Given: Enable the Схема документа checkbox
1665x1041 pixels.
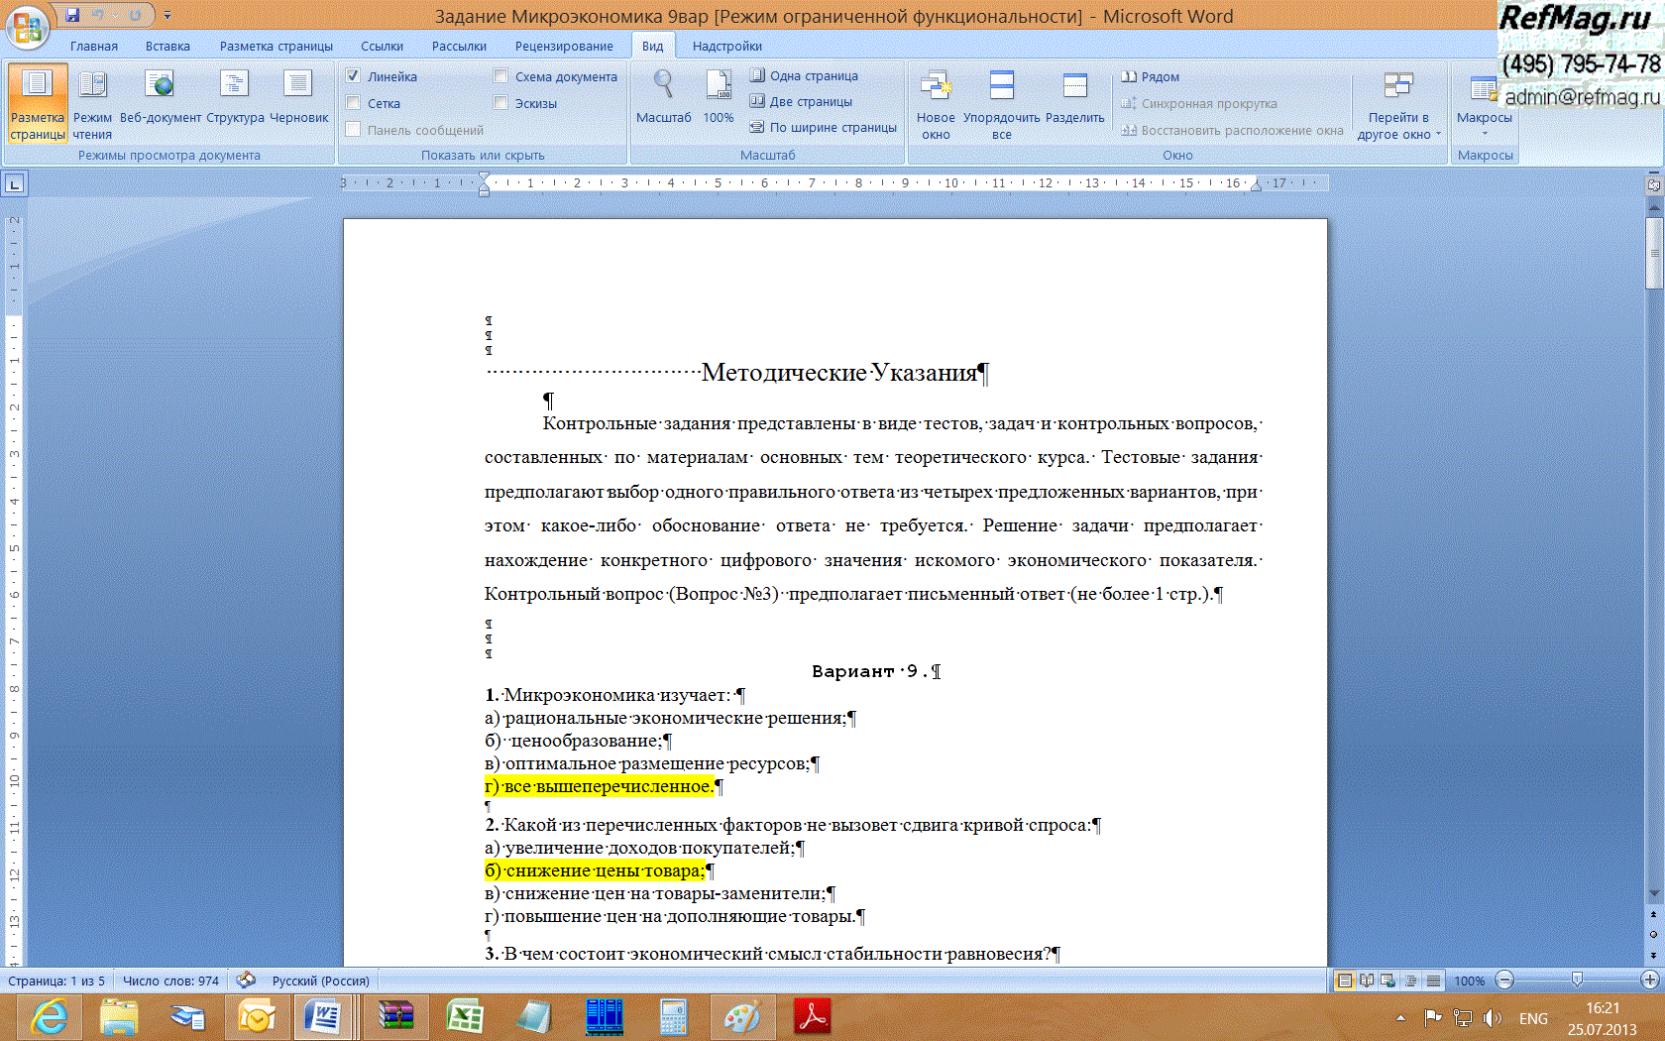Looking at the screenshot, I should point(500,76).
